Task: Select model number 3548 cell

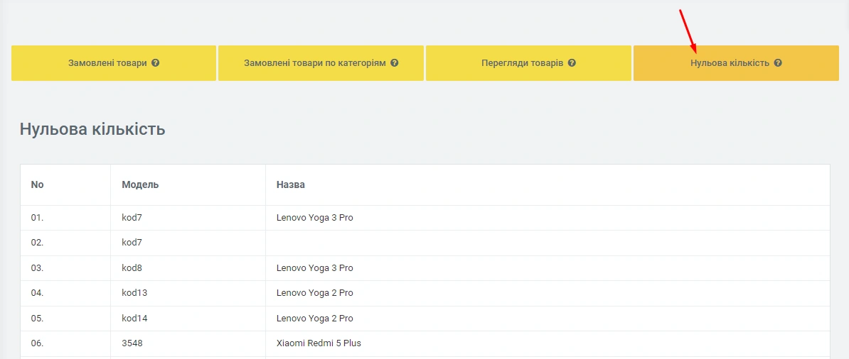Action: pyautogui.click(x=132, y=343)
